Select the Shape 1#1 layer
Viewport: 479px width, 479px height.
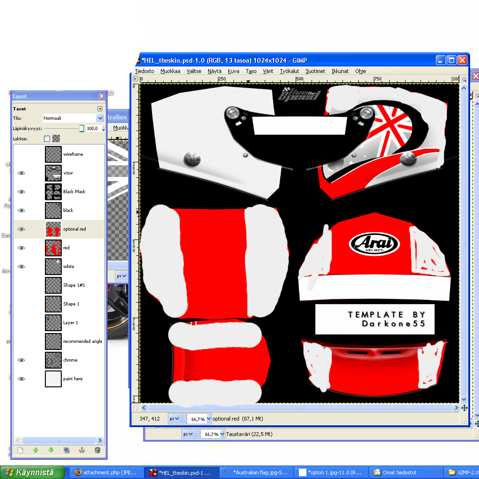[59, 285]
